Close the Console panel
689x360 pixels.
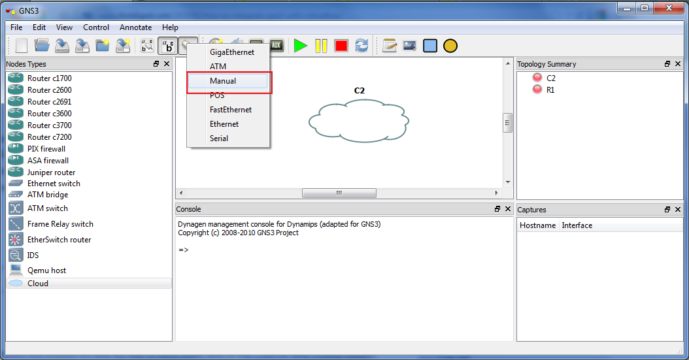click(507, 209)
